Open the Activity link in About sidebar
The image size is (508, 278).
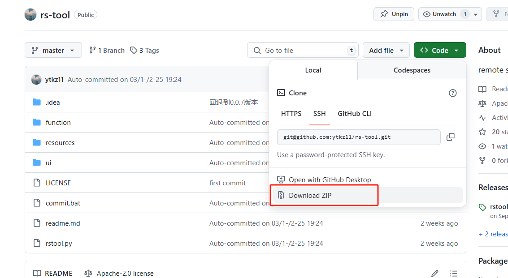coord(493,117)
